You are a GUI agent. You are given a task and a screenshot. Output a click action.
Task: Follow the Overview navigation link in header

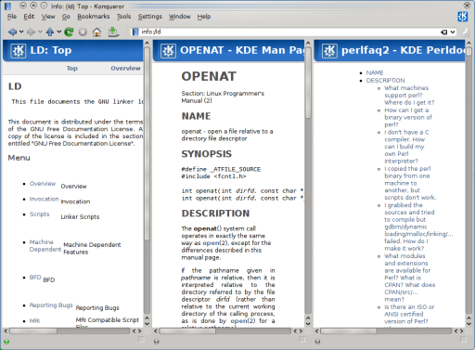125,68
